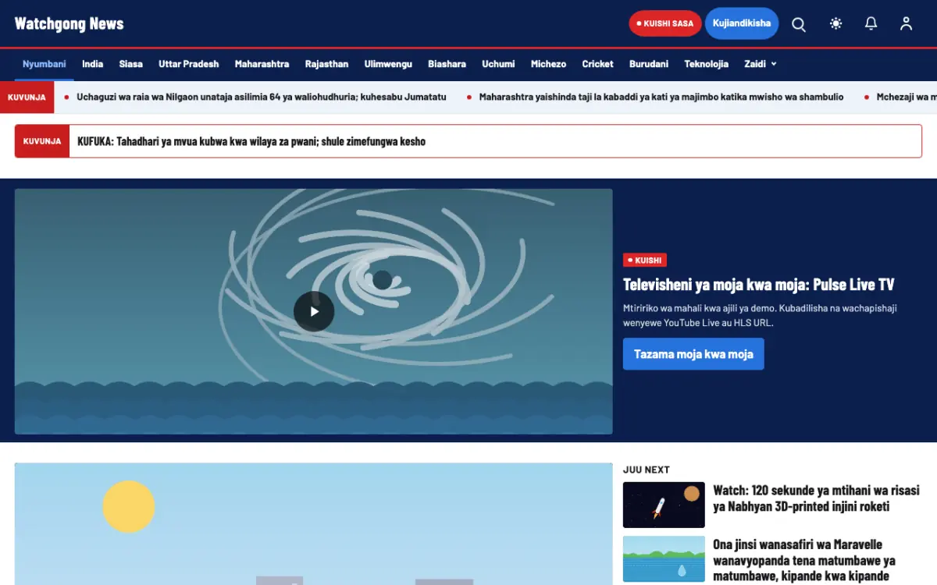Open the India section

[x=93, y=64]
